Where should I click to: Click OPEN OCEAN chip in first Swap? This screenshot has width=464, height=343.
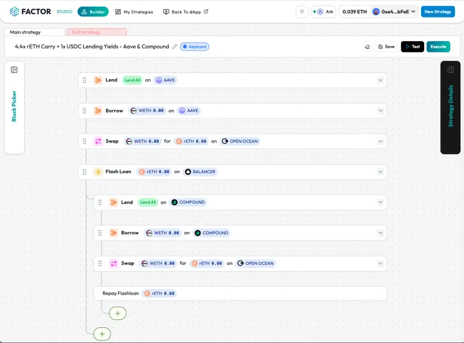point(240,141)
